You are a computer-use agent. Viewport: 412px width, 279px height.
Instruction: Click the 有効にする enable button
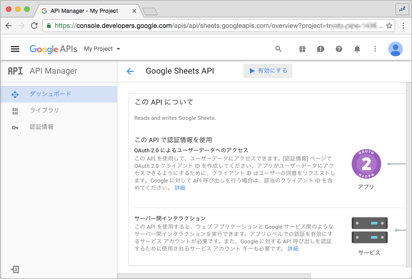tap(268, 71)
